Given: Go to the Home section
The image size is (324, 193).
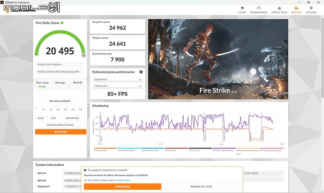Looking at the screenshot, I should (x=242, y=10).
